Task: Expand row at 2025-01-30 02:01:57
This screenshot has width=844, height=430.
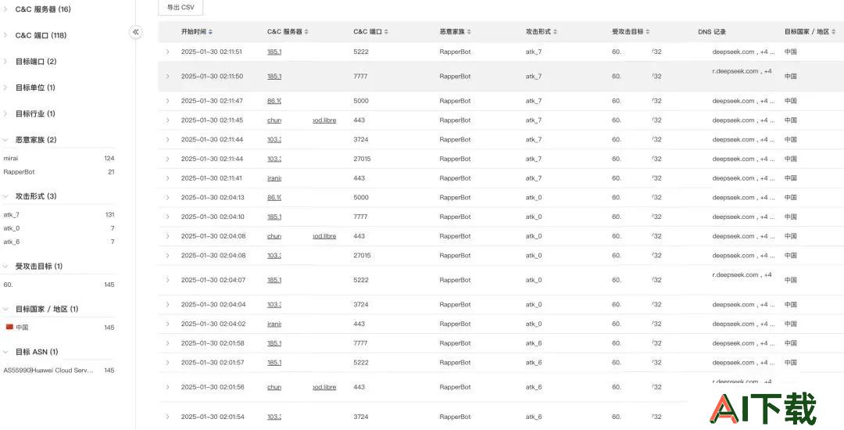Action: click(x=167, y=362)
